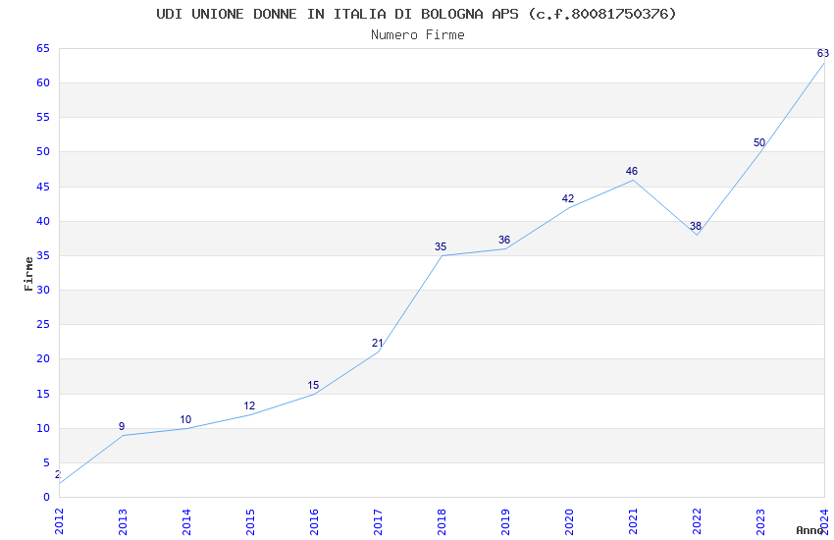Click the data value 36 for 2019
834x540 pixels.
(504, 240)
